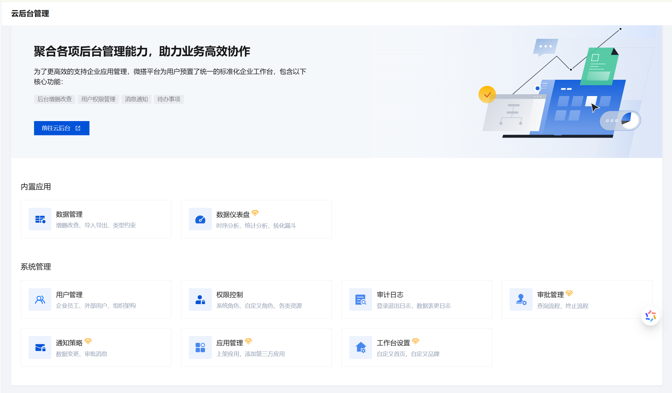Click the 审批管理 user-gear icon
The width and height of the screenshot is (672, 393).
(521, 300)
